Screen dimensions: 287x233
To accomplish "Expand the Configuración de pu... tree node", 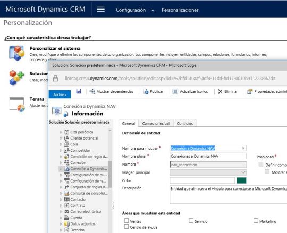I will pyautogui.click(x=61, y=175).
